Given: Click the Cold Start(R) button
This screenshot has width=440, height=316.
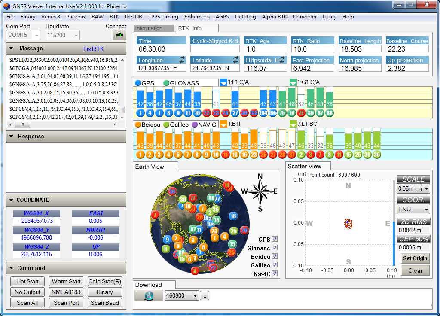Looking at the screenshot, I should pyautogui.click(x=104, y=281).
